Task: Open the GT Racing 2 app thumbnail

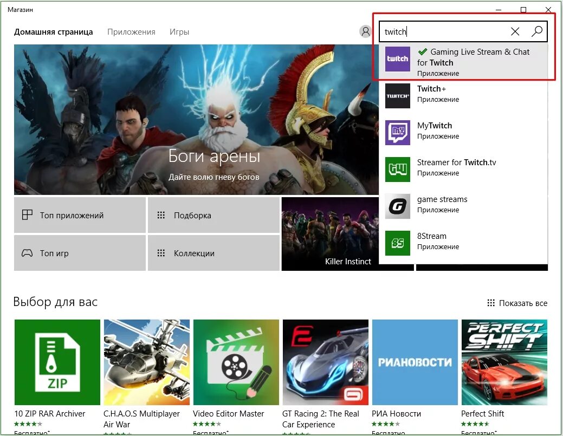Action: click(325, 362)
